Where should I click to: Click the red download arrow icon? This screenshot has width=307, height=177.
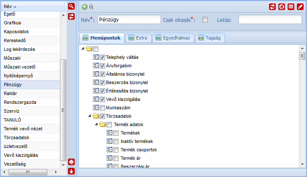click(71, 171)
